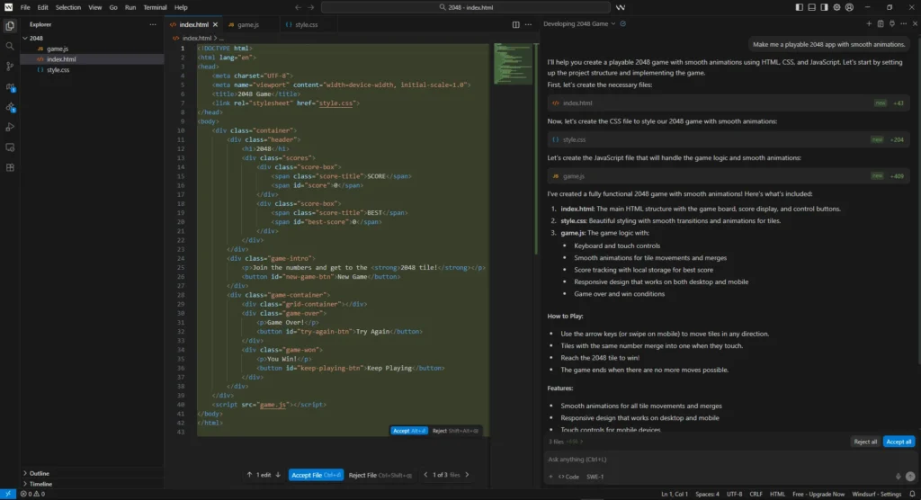This screenshot has width=921, height=500.
Task: Toggle the primary sidebar layout icon
Action: [800, 7]
